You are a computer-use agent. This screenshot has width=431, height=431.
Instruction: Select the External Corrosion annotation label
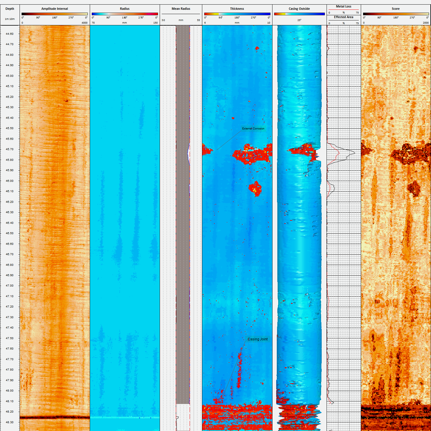click(253, 129)
